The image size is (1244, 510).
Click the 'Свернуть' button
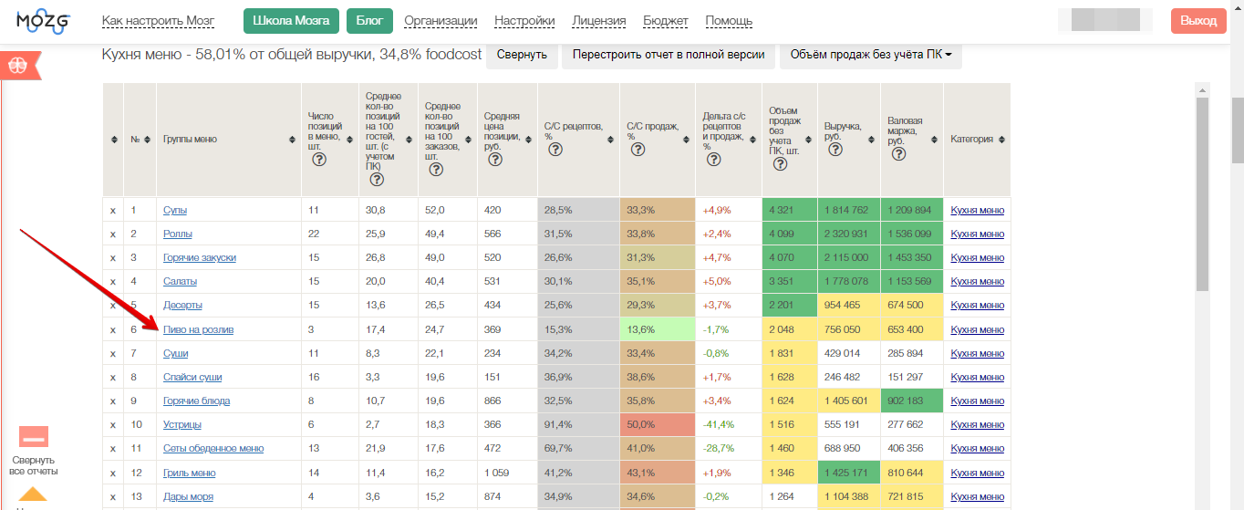point(522,55)
